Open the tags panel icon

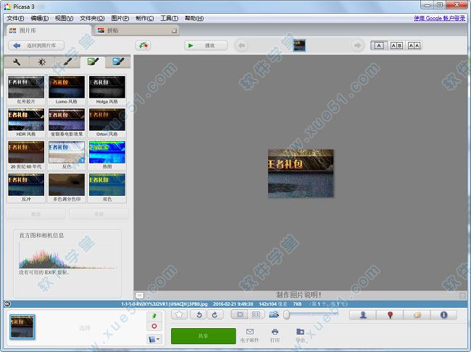[417, 315]
